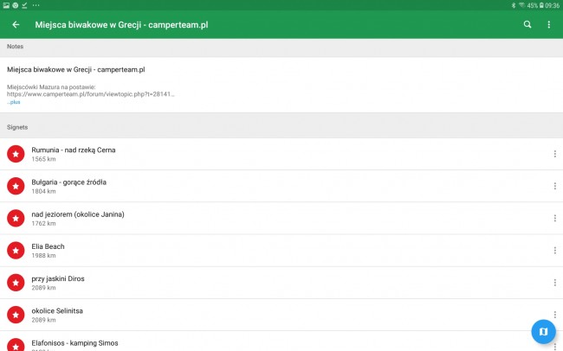563x351 pixels.
Task: Open options for Bułgaria - gorące źródła
Action: pyautogui.click(x=554, y=186)
